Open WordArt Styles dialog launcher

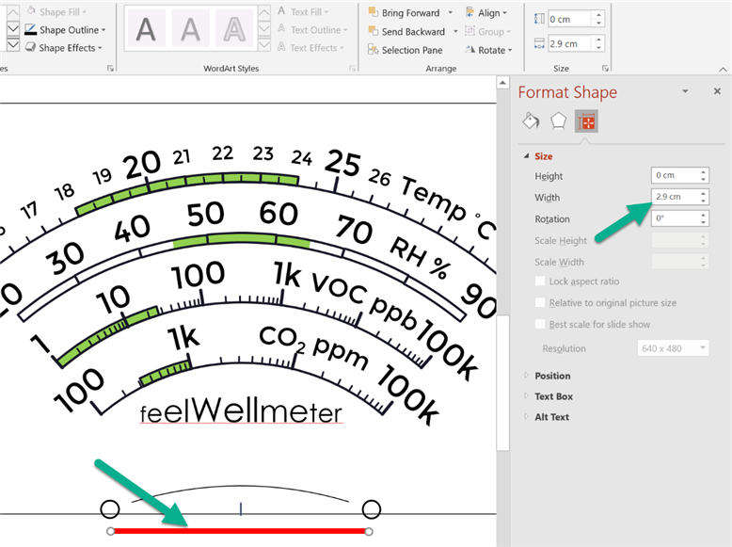[353, 69]
